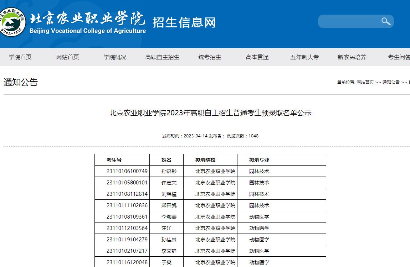The image size is (410, 267).
Task: Click the name 李文静
Action: (169, 251)
